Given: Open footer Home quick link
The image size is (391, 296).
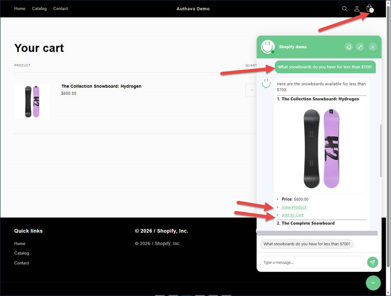Looking at the screenshot, I should pos(20,243).
